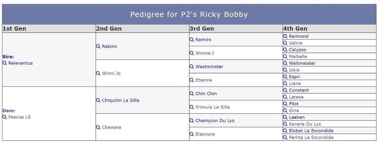Open the Perlita La Escondida link
The width and height of the screenshot is (380, 156).
(x=311, y=138)
